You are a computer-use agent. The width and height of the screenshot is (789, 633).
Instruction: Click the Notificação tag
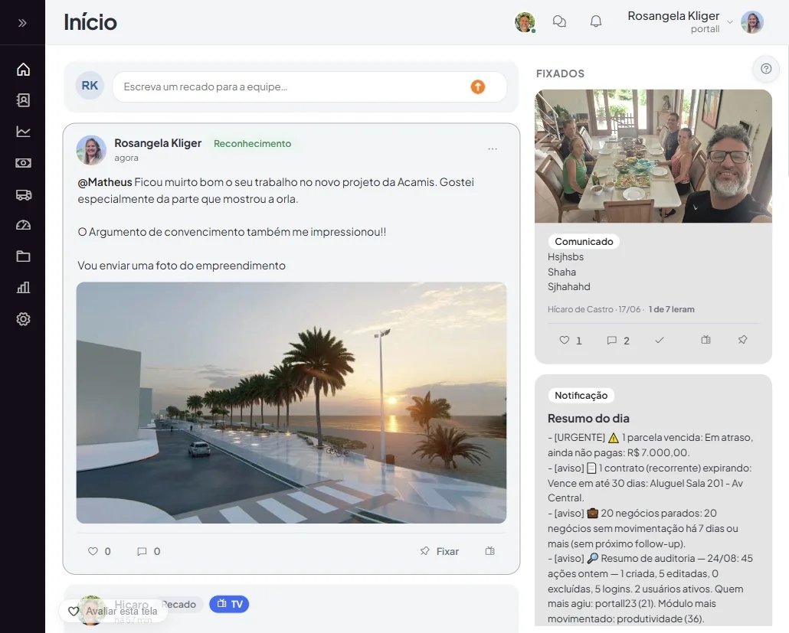click(x=581, y=396)
